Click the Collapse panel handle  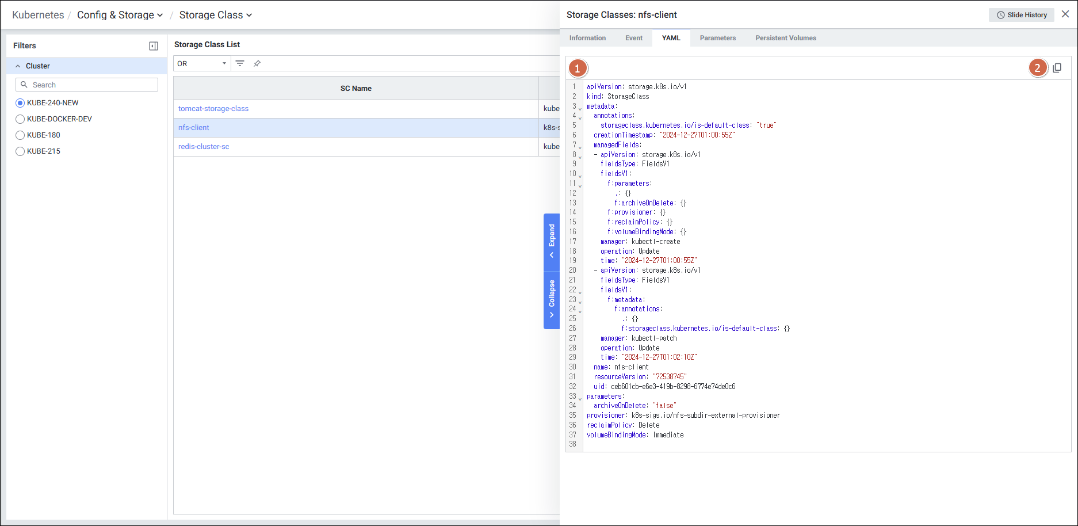coord(552,299)
